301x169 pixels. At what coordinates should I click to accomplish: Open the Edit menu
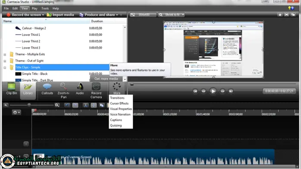pyautogui.click(x=15, y=9)
